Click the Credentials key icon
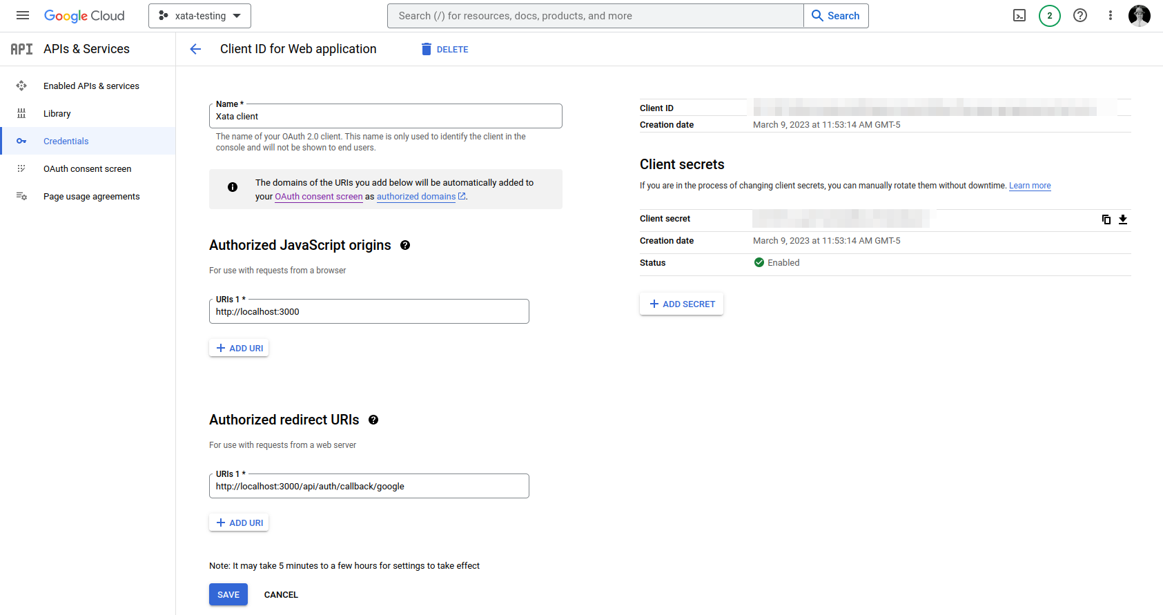Image resolution: width=1163 pixels, height=615 pixels. [x=21, y=141]
